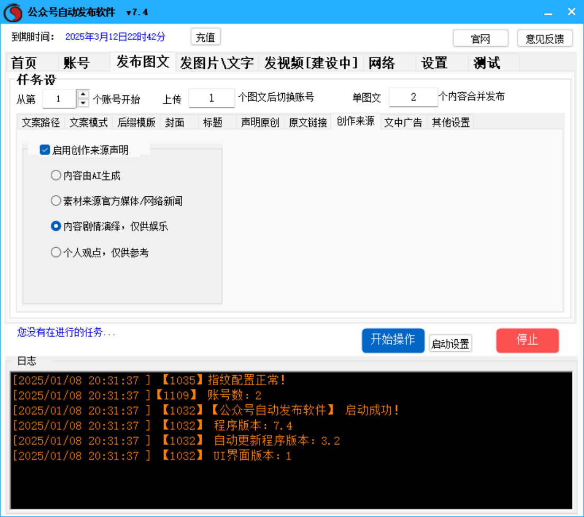Click the 单图文 merge count field
Viewport: 584px width, 517px height.
point(413,97)
